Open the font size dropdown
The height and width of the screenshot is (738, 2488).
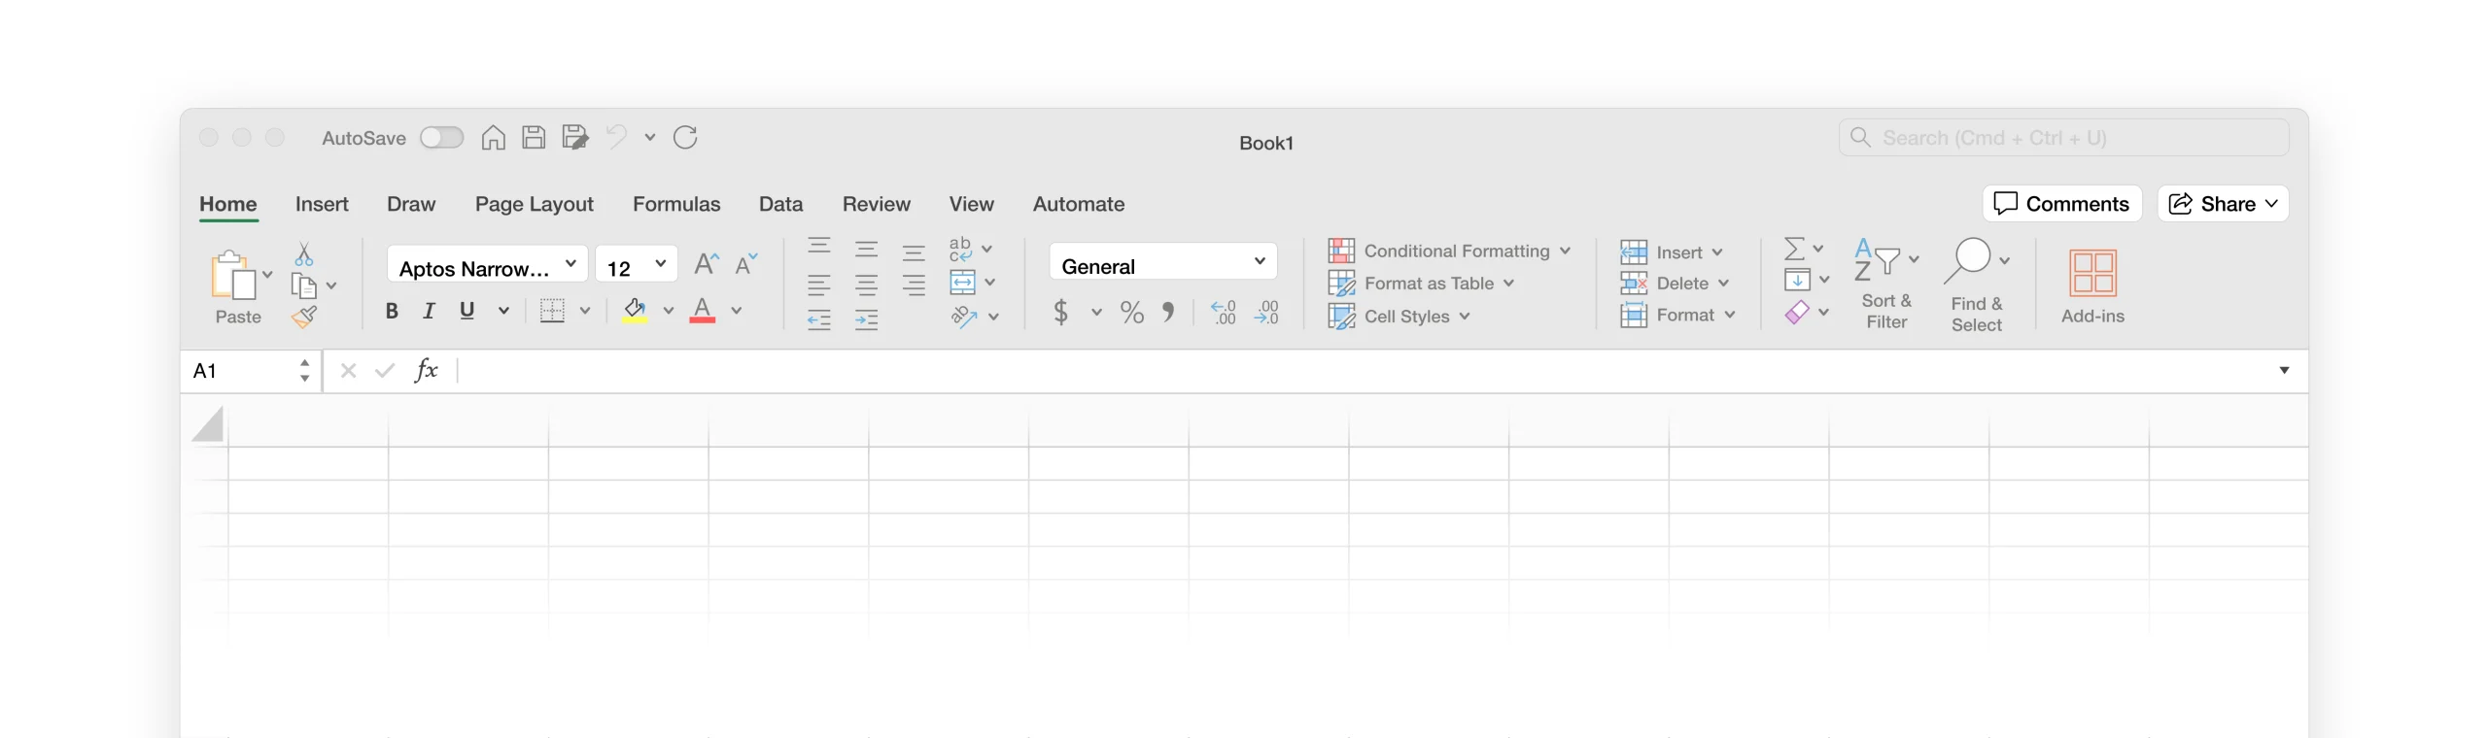(x=660, y=264)
